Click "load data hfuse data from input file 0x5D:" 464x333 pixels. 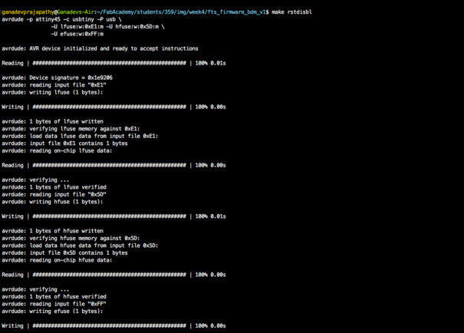(94, 246)
